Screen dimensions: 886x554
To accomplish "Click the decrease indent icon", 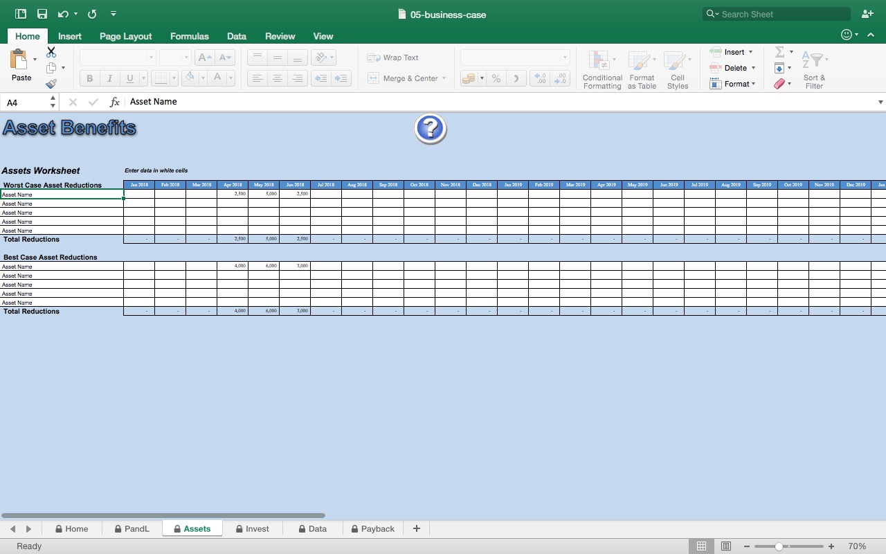I will tap(321, 78).
